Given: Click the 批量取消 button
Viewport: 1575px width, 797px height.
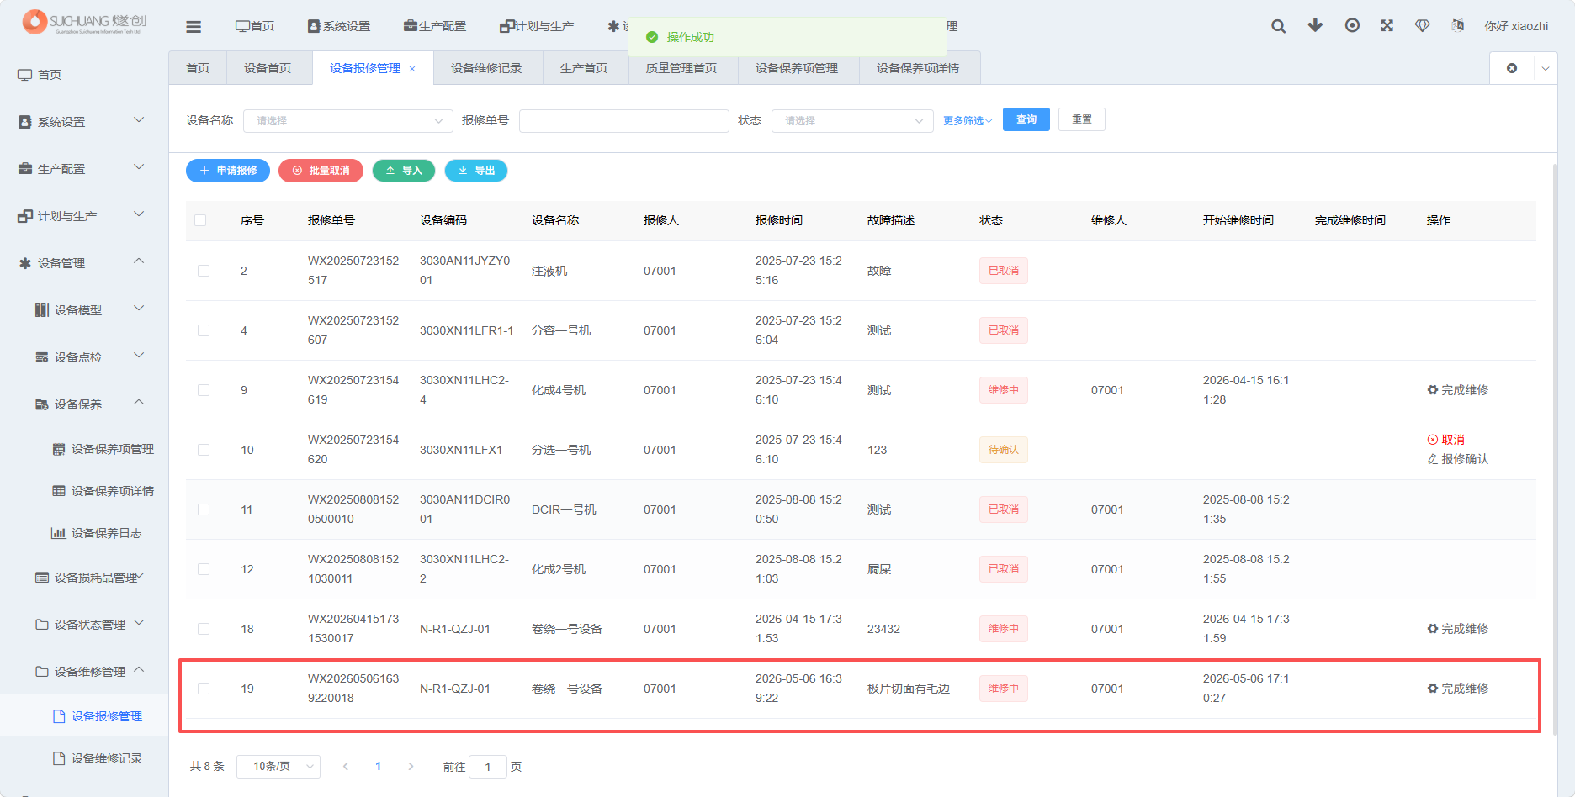Looking at the screenshot, I should tap(321, 171).
